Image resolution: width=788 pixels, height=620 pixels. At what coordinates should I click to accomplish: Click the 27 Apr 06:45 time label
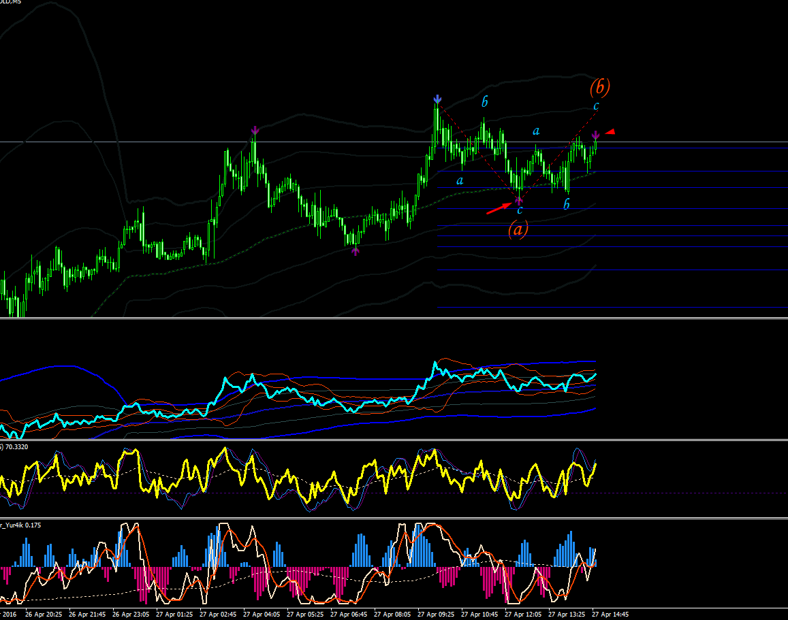click(349, 614)
